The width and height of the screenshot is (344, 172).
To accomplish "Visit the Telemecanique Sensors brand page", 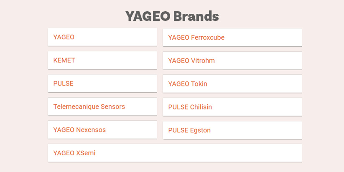I will [89, 106].
